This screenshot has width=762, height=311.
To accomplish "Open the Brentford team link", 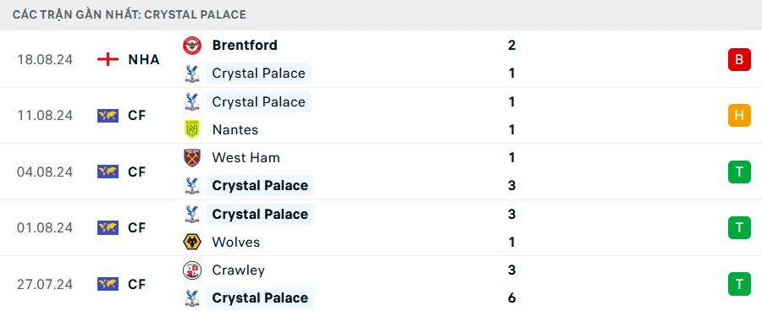I will (x=245, y=45).
